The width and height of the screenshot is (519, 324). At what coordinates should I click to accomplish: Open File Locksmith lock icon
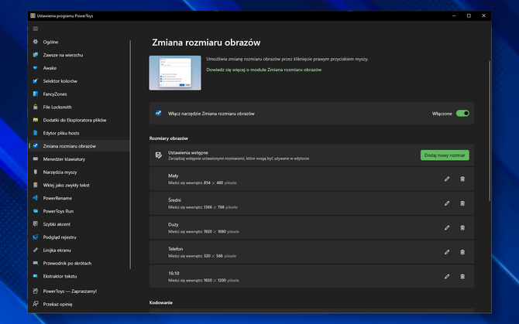click(36, 107)
